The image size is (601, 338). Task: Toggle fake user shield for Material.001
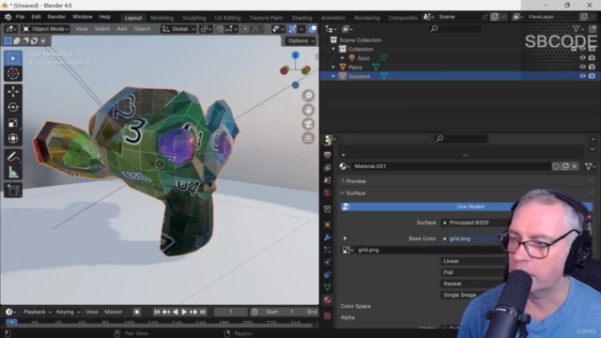point(556,166)
